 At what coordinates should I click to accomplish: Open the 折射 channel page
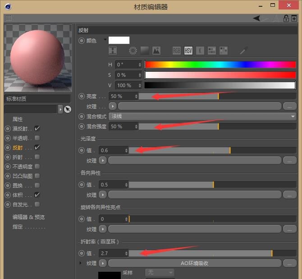click(18, 157)
